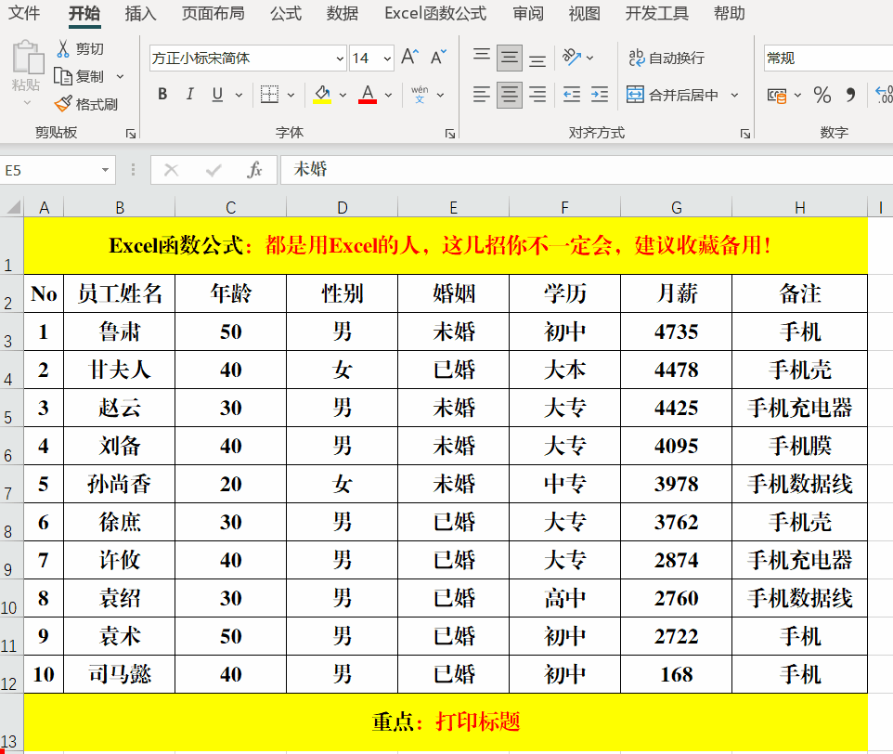Activate the Format Painter brush

[62, 104]
